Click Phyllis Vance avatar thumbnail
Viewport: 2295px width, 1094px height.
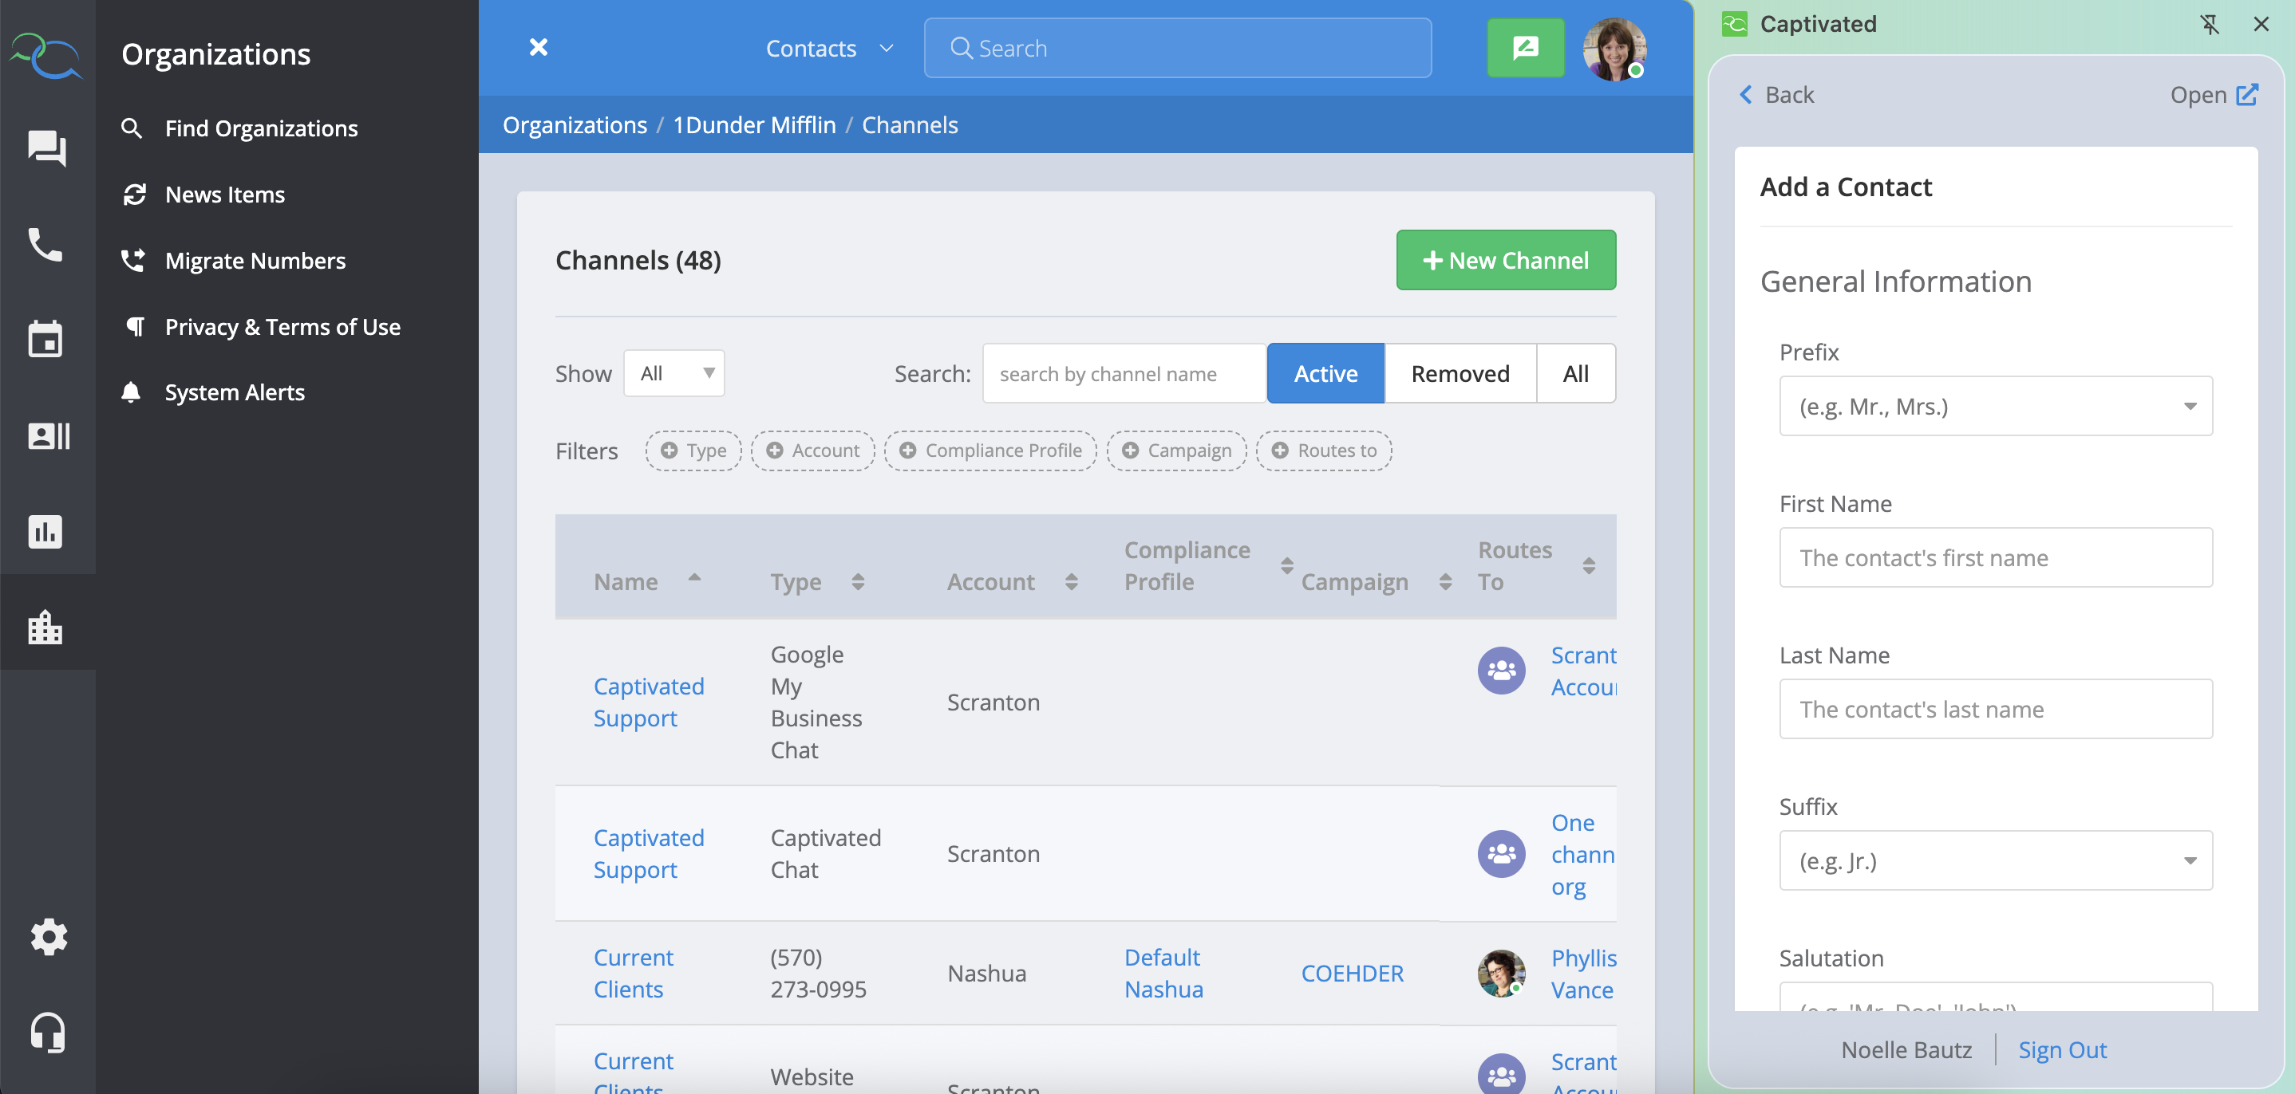coord(1501,973)
